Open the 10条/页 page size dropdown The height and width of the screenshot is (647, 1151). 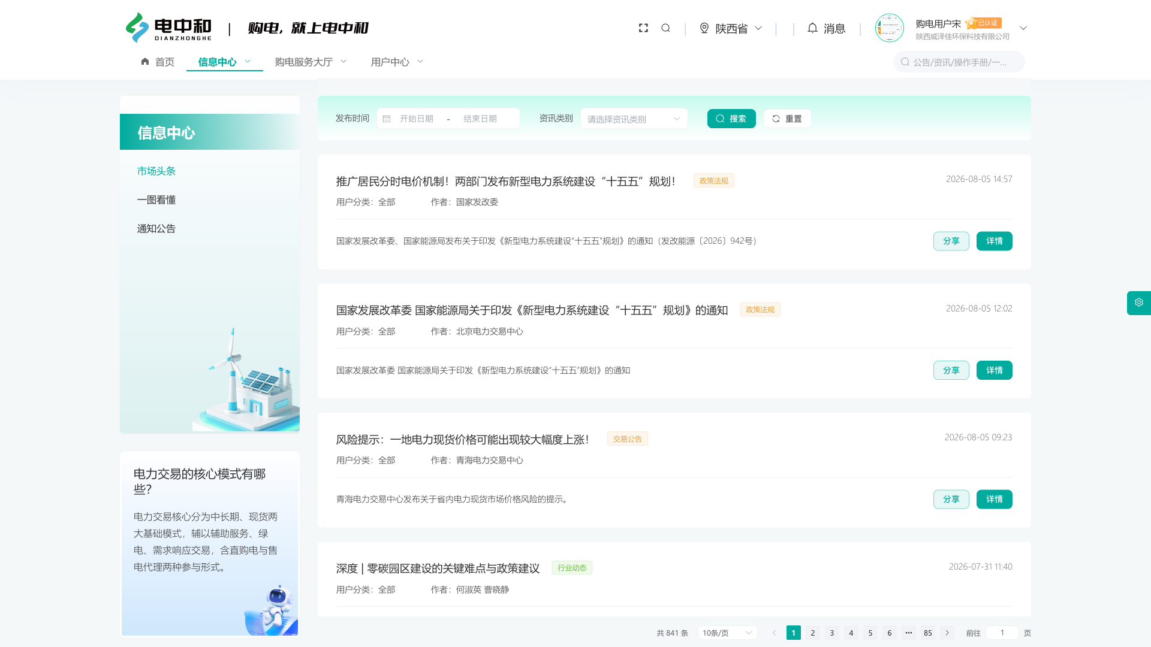tap(727, 633)
